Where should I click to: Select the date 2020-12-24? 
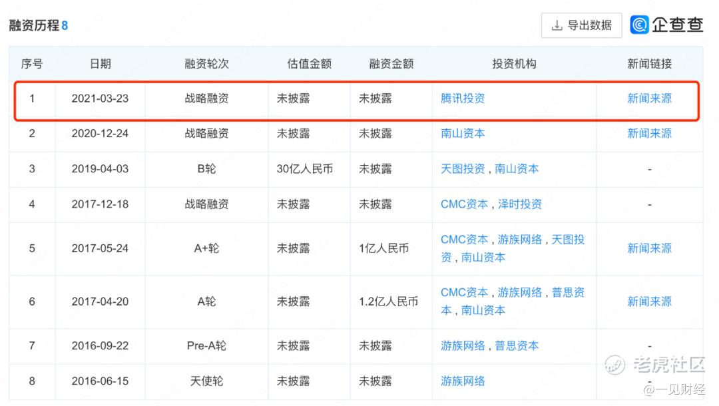coord(100,133)
